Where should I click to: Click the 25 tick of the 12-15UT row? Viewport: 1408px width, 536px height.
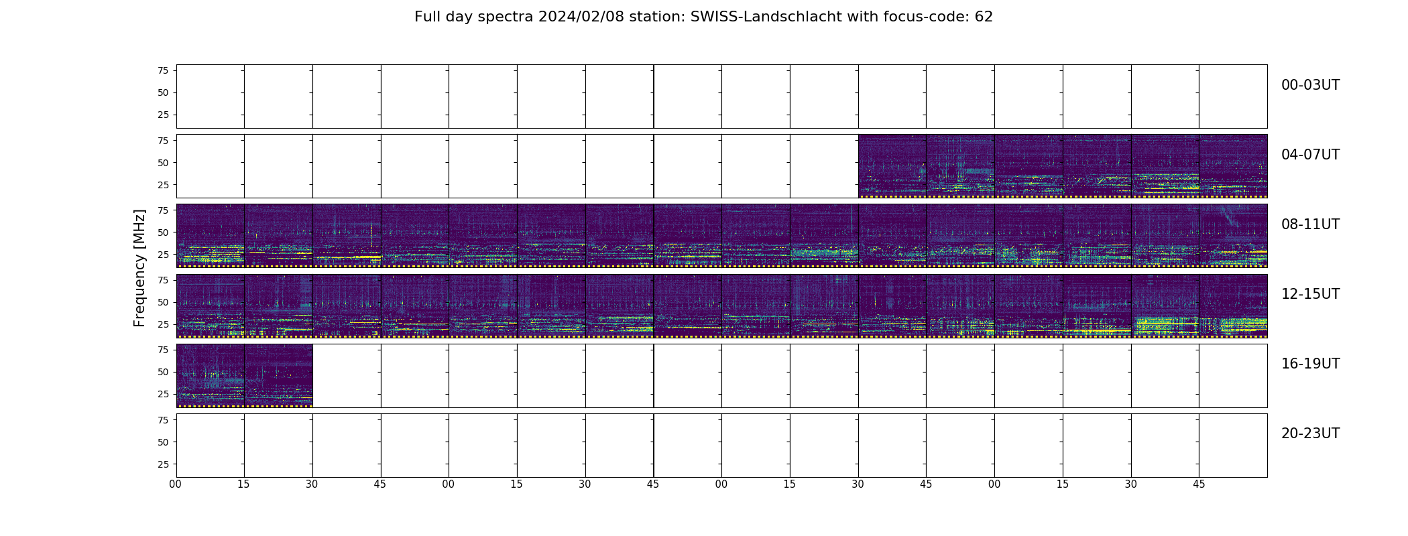[x=163, y=324]
